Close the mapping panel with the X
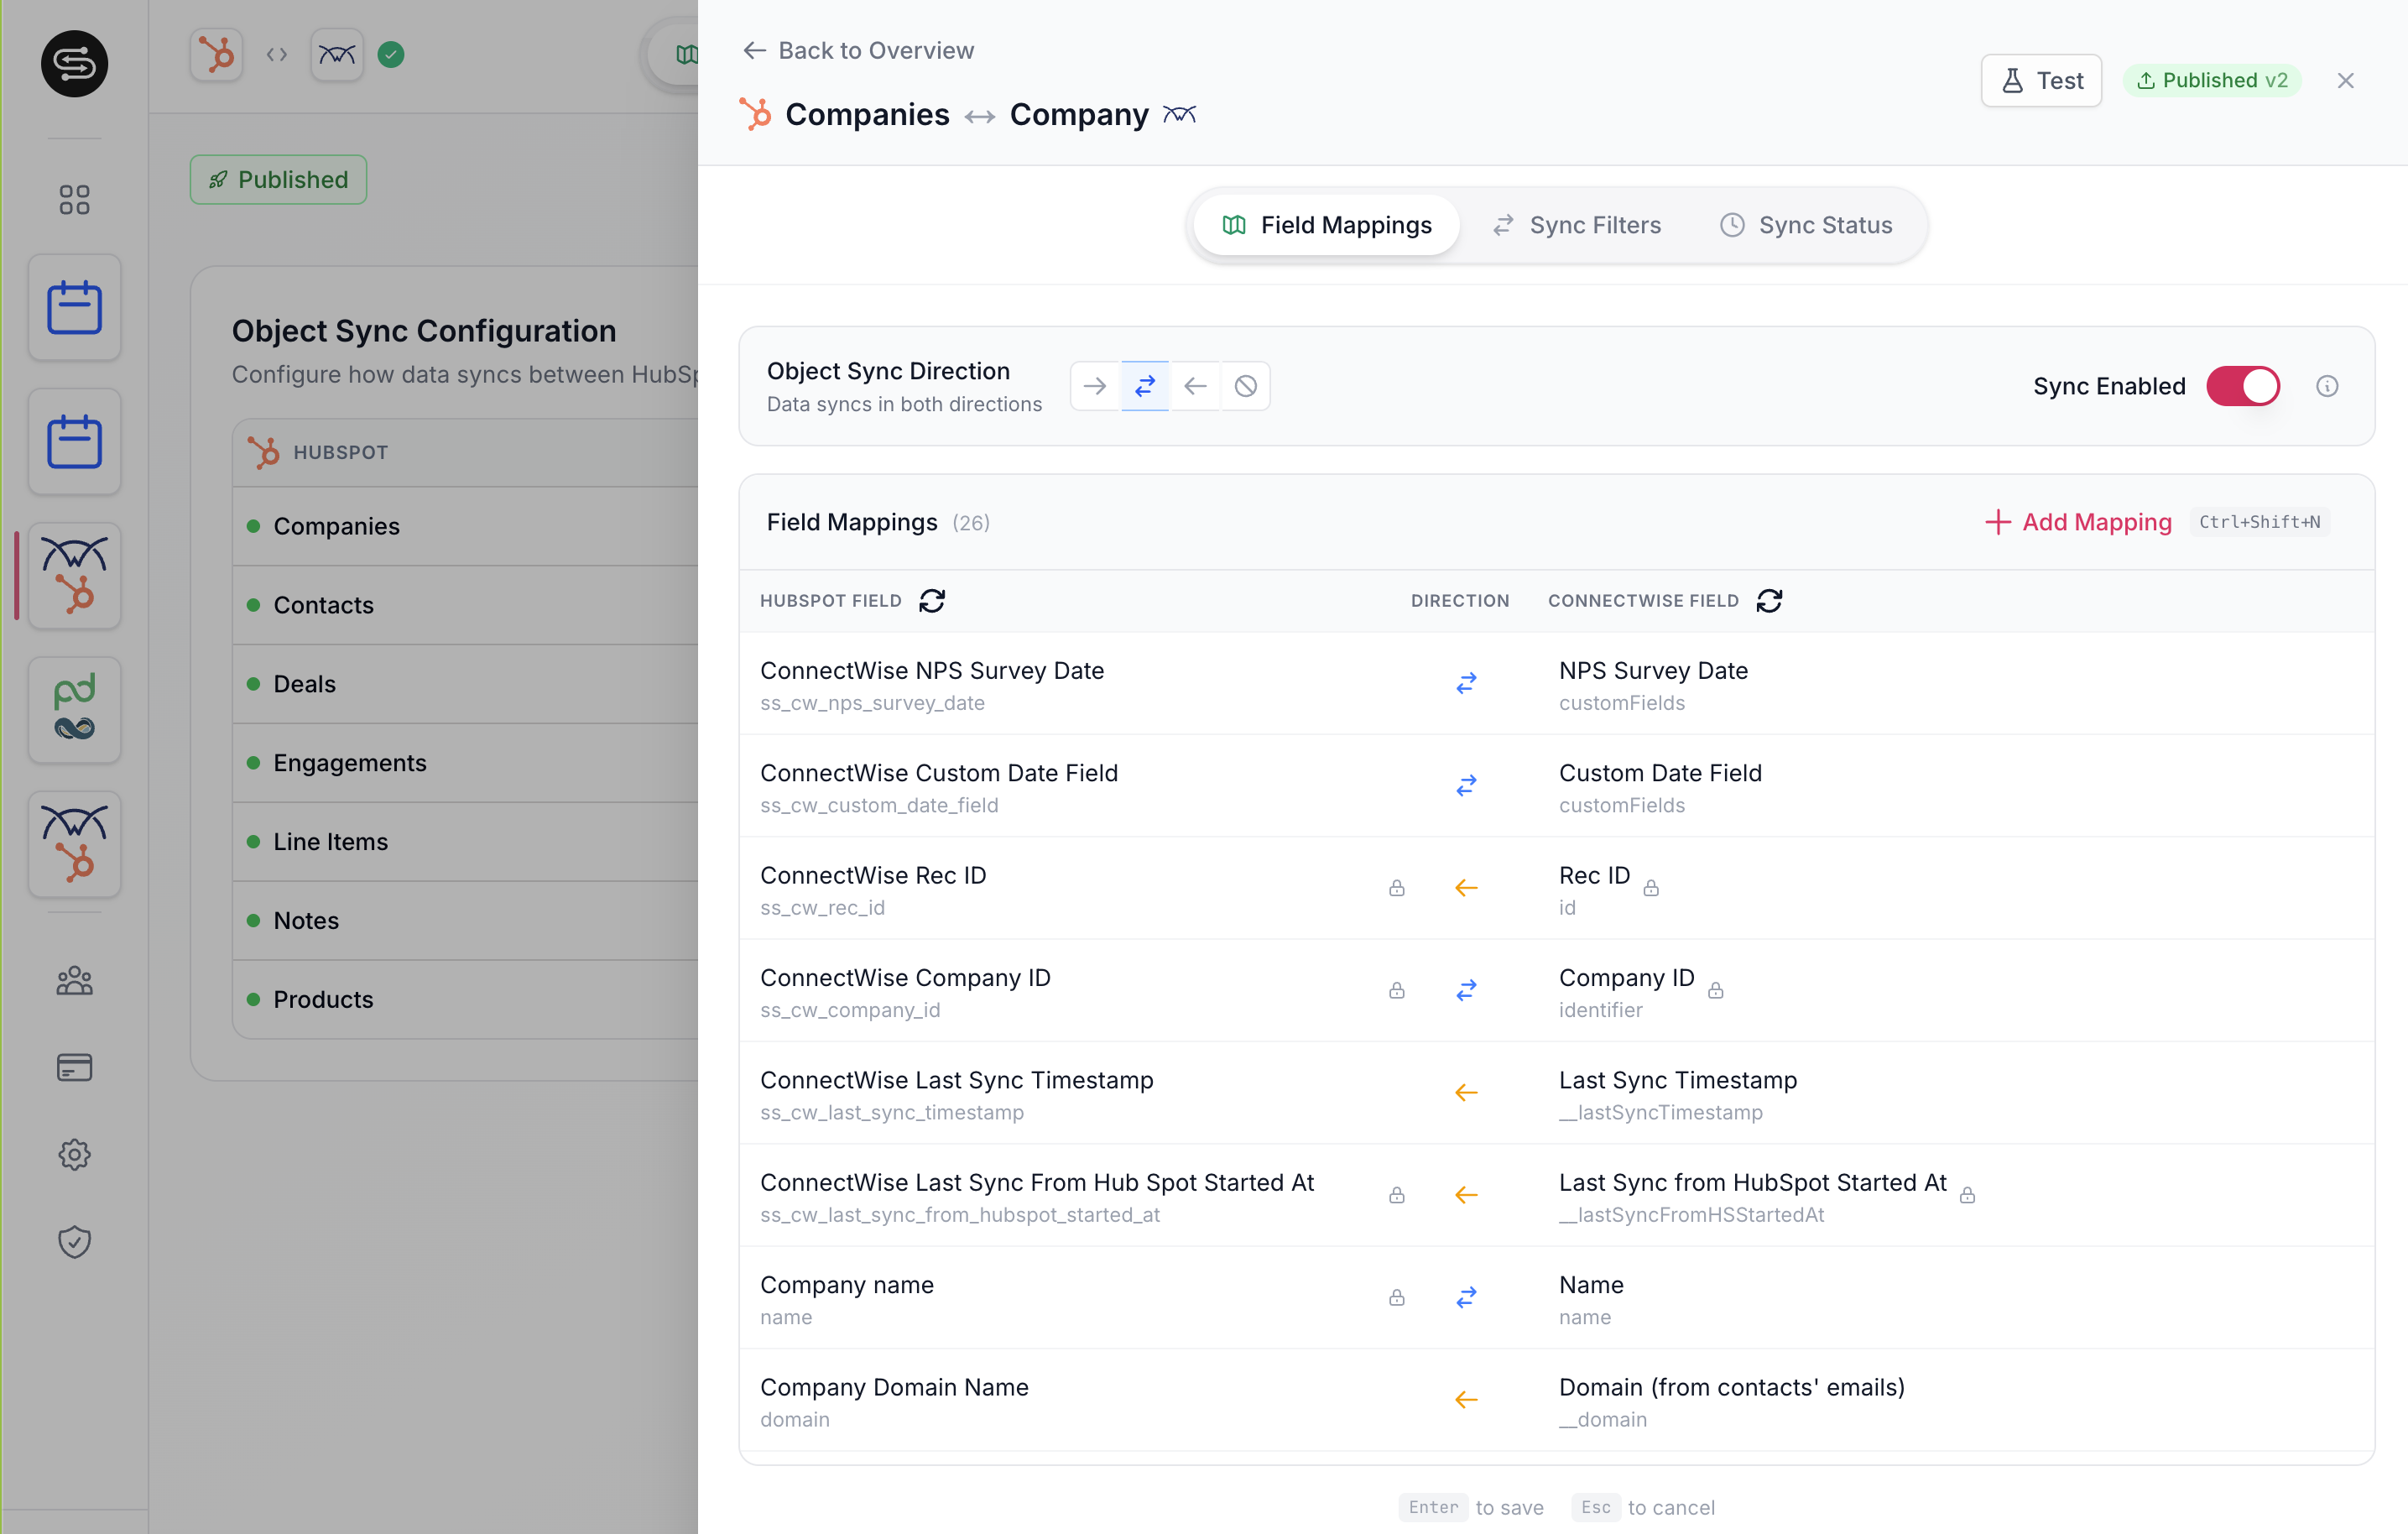 (2345, 81)
